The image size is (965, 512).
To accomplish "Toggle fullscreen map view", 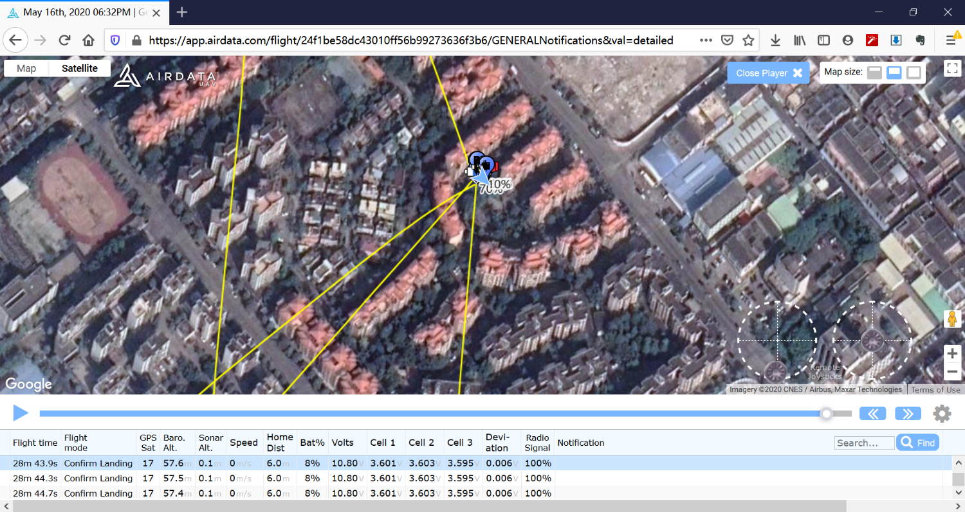I will (x=952, y=68).
